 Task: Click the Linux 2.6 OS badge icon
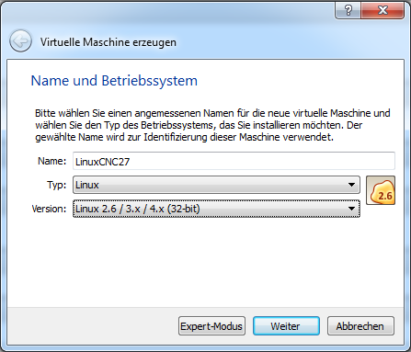coord(381,190)
